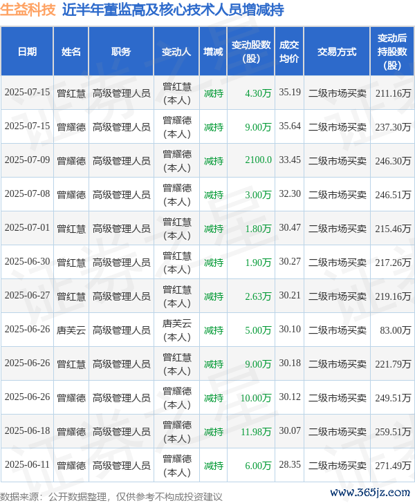Screen dimensions: 415x503
Task: Click the 日期 column header
Action: point(27,52)
